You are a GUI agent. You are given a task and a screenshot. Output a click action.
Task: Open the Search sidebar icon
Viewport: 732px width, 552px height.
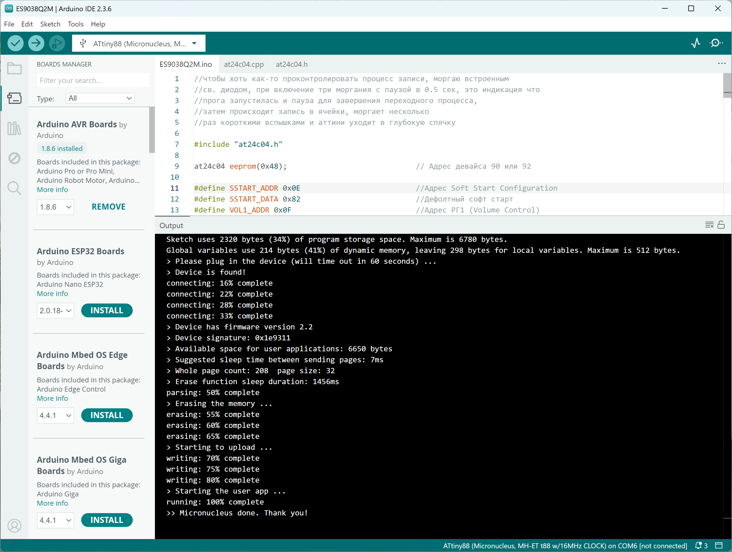pos(14,188)
